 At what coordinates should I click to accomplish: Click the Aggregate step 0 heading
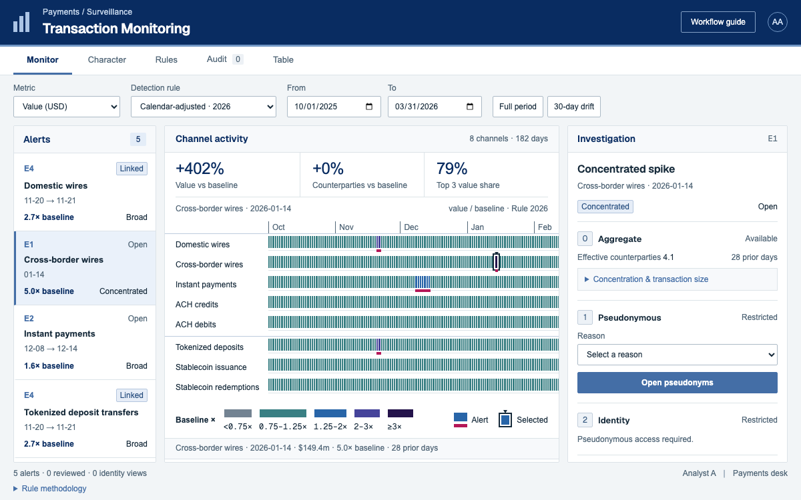pos(619,239)
